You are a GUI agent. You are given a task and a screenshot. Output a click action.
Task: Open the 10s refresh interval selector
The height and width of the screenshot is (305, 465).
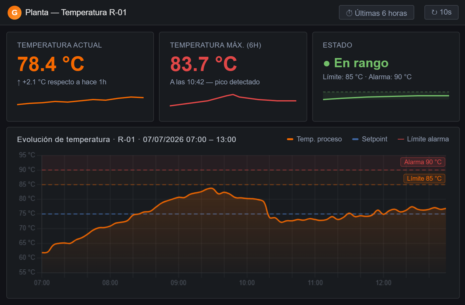pyautogui.click(x=441, y=12)
